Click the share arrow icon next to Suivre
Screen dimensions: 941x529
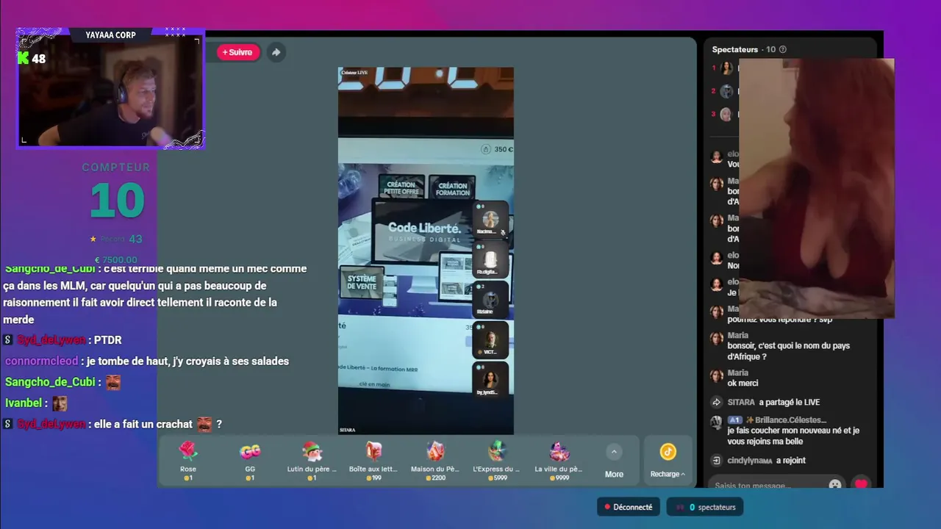(x=276, y=52)
